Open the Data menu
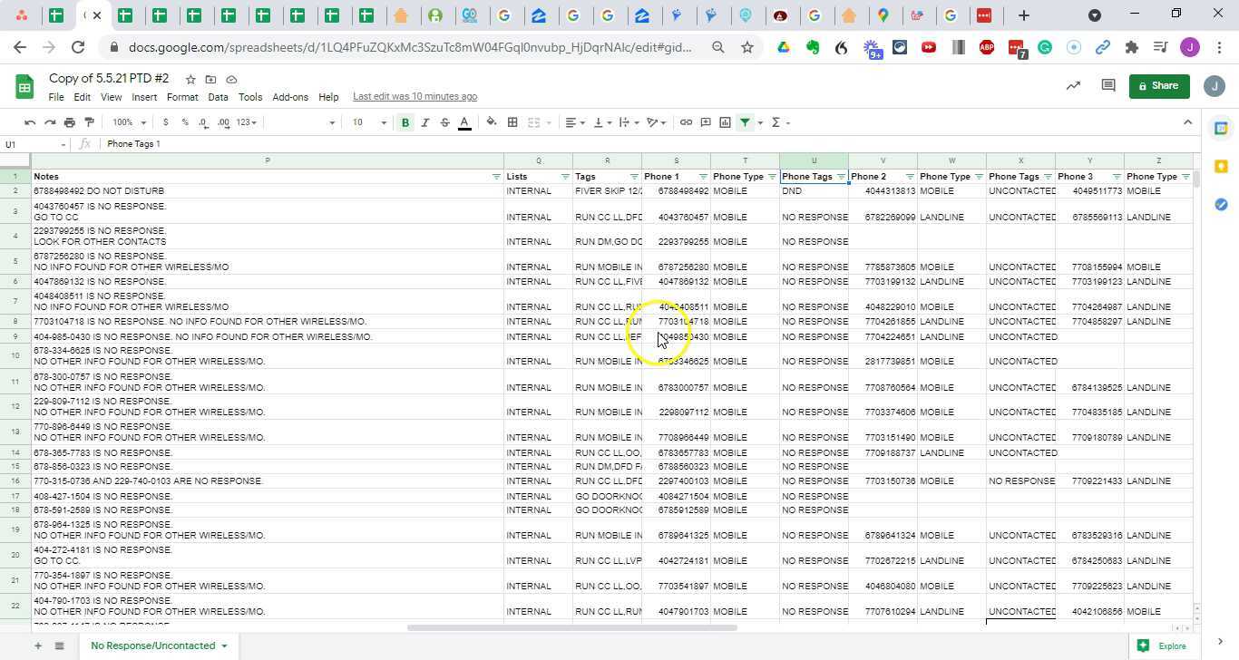Viewport: 1239px width, 660px height. (x=218, y=97)
